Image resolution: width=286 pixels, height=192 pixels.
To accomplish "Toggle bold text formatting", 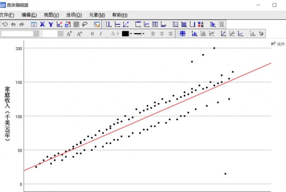I will pyautogui.click(x=93, y=34).
